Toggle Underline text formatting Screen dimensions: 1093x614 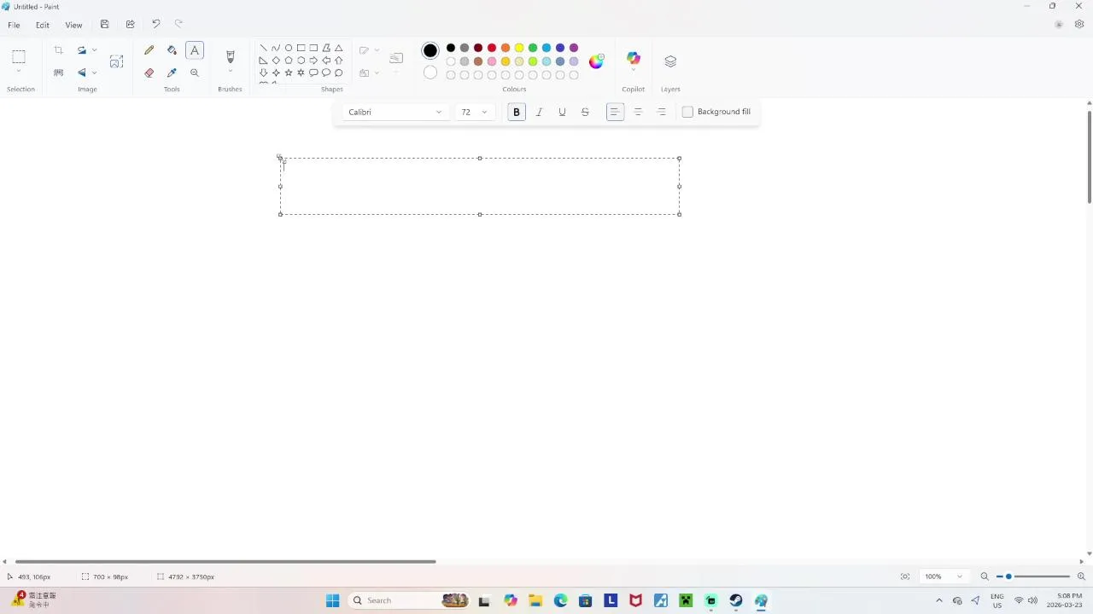click(562, 112)
